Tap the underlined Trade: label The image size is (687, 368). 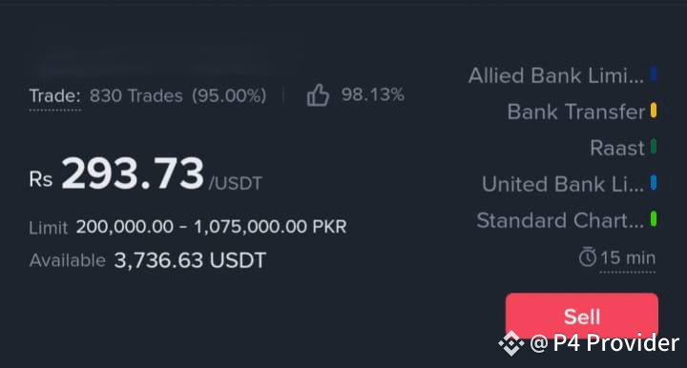coord(54,96)
